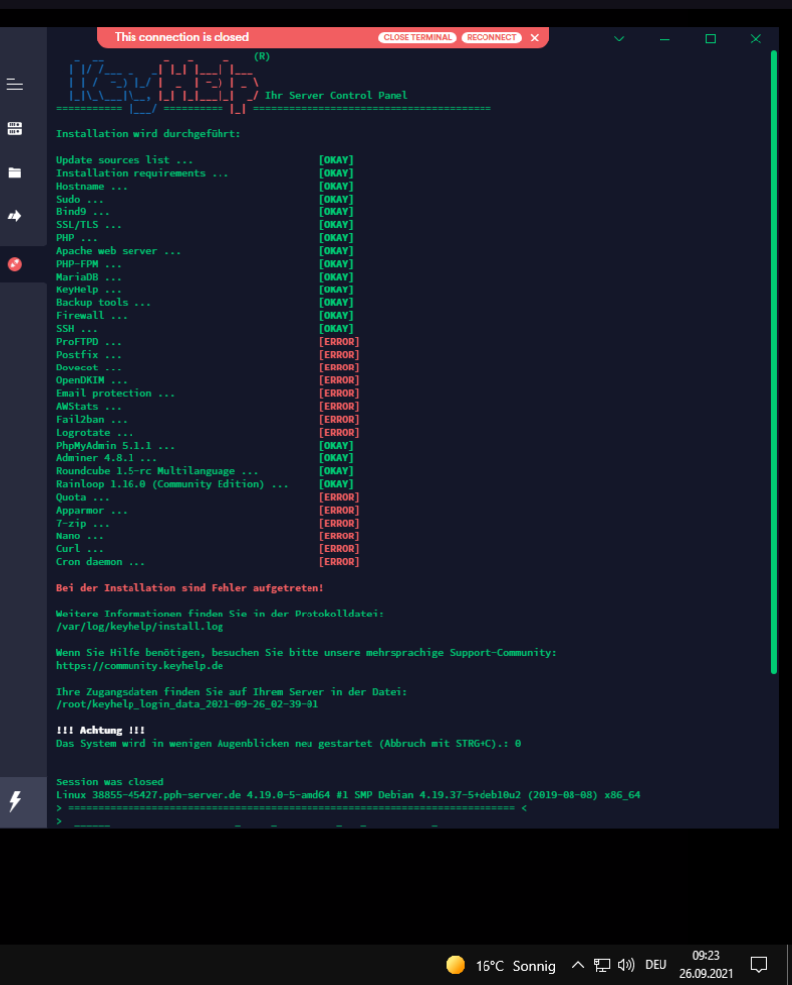This screenshot has height=985, width=792.
Task: Open the volume speaker icon in tray
Action: 626,965
